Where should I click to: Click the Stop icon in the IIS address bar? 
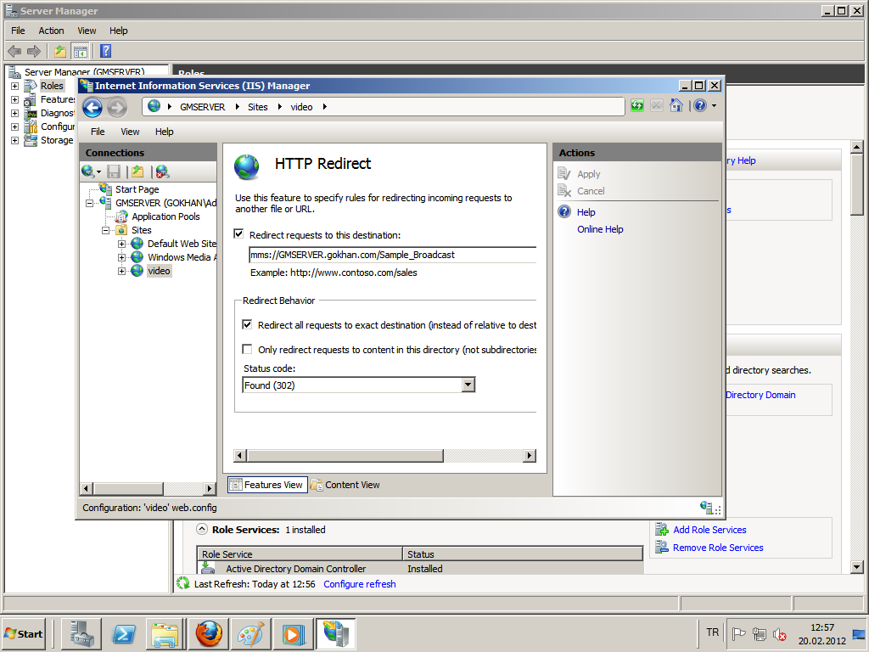[657, 105]
